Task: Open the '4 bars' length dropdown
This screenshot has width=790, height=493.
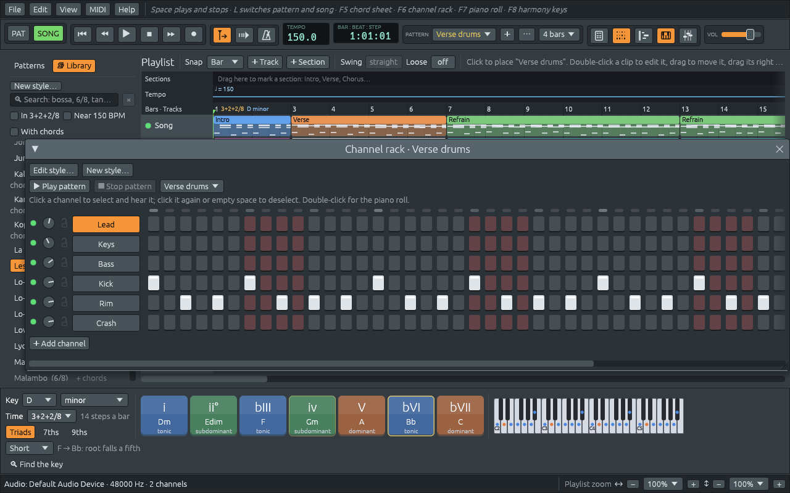Action: pyautogui.click(x=559, y=35)
